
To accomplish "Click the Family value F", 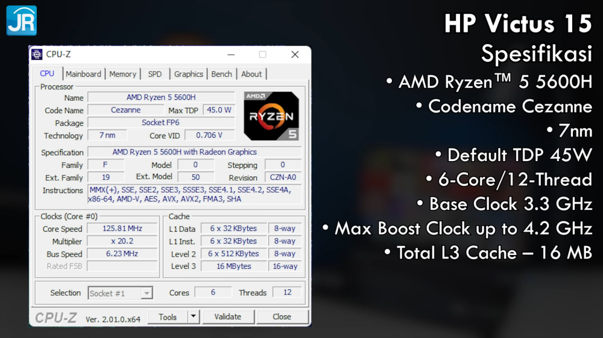I will click(x=106, y=165).
